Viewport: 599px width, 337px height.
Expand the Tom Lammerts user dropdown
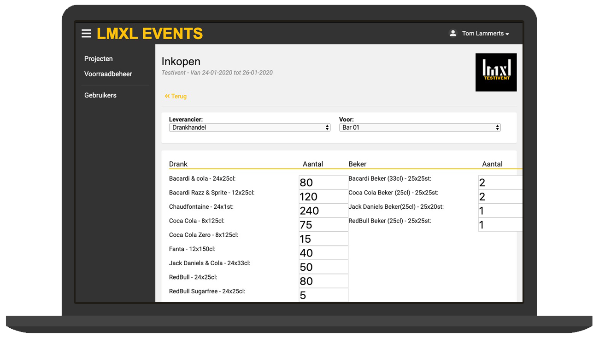click(485, 34)
